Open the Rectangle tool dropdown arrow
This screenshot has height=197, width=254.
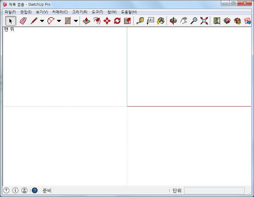(x=76, y=21)
